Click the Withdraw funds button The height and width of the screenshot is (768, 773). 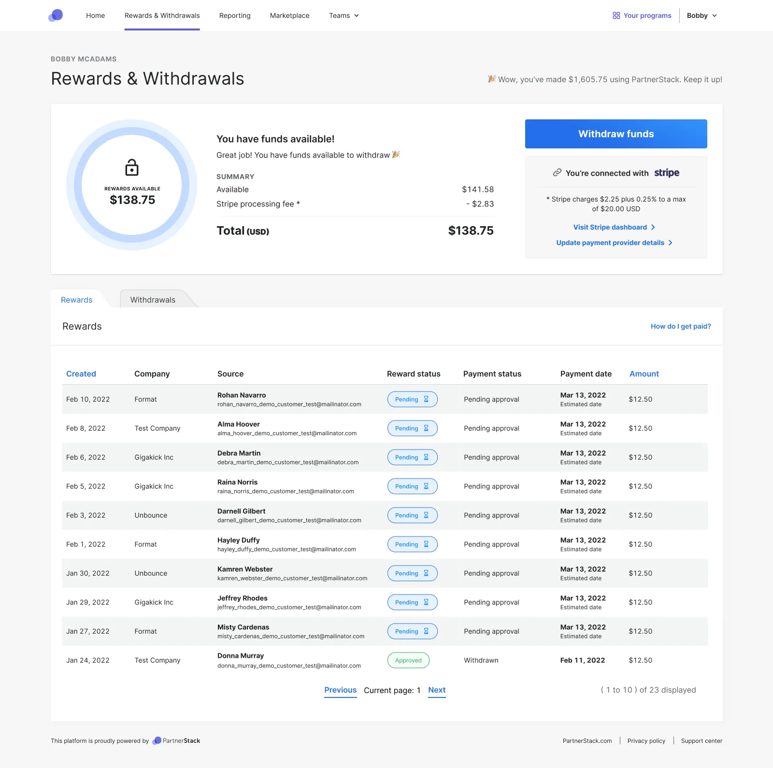(x=616, y=134)
